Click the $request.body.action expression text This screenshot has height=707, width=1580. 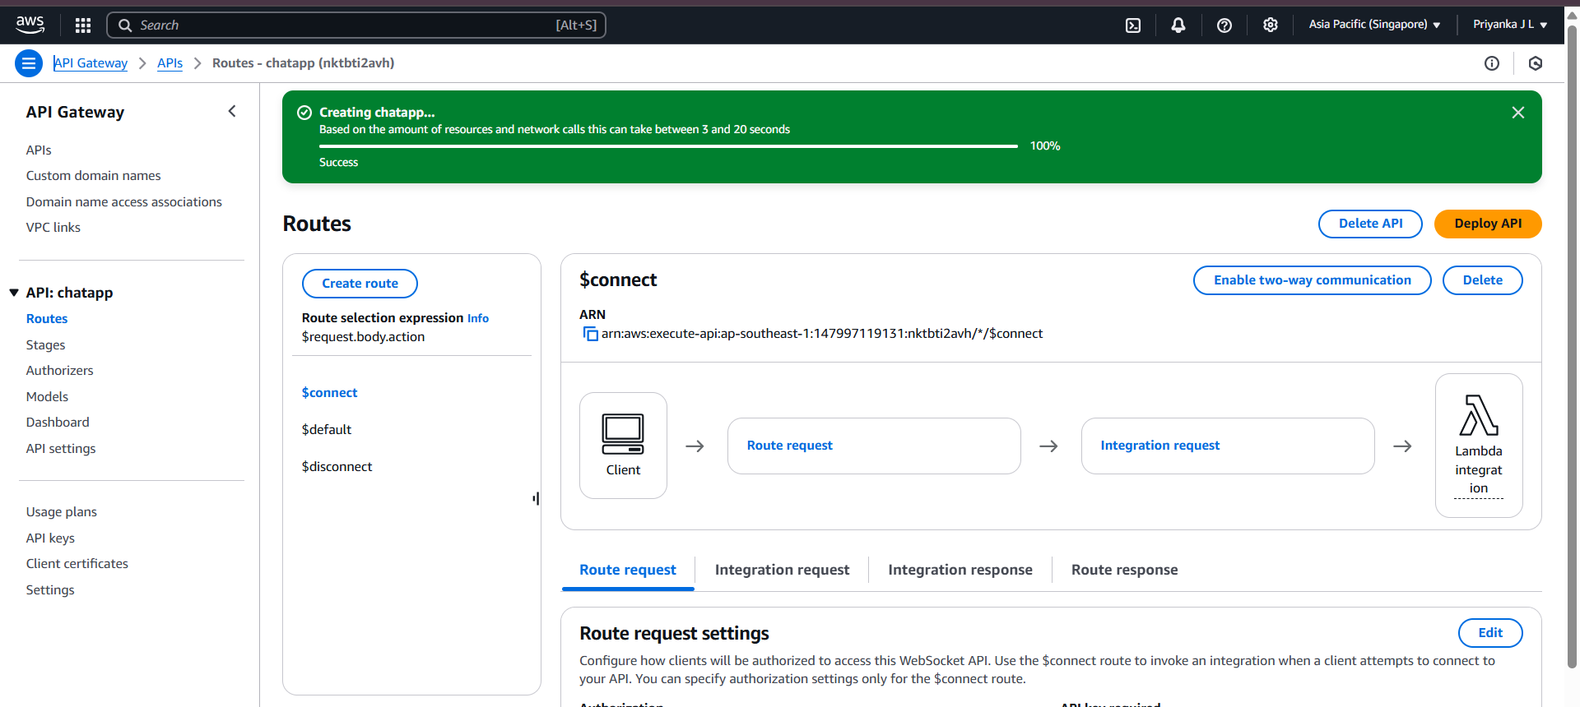pyautogui.click(x=363, y=337)
